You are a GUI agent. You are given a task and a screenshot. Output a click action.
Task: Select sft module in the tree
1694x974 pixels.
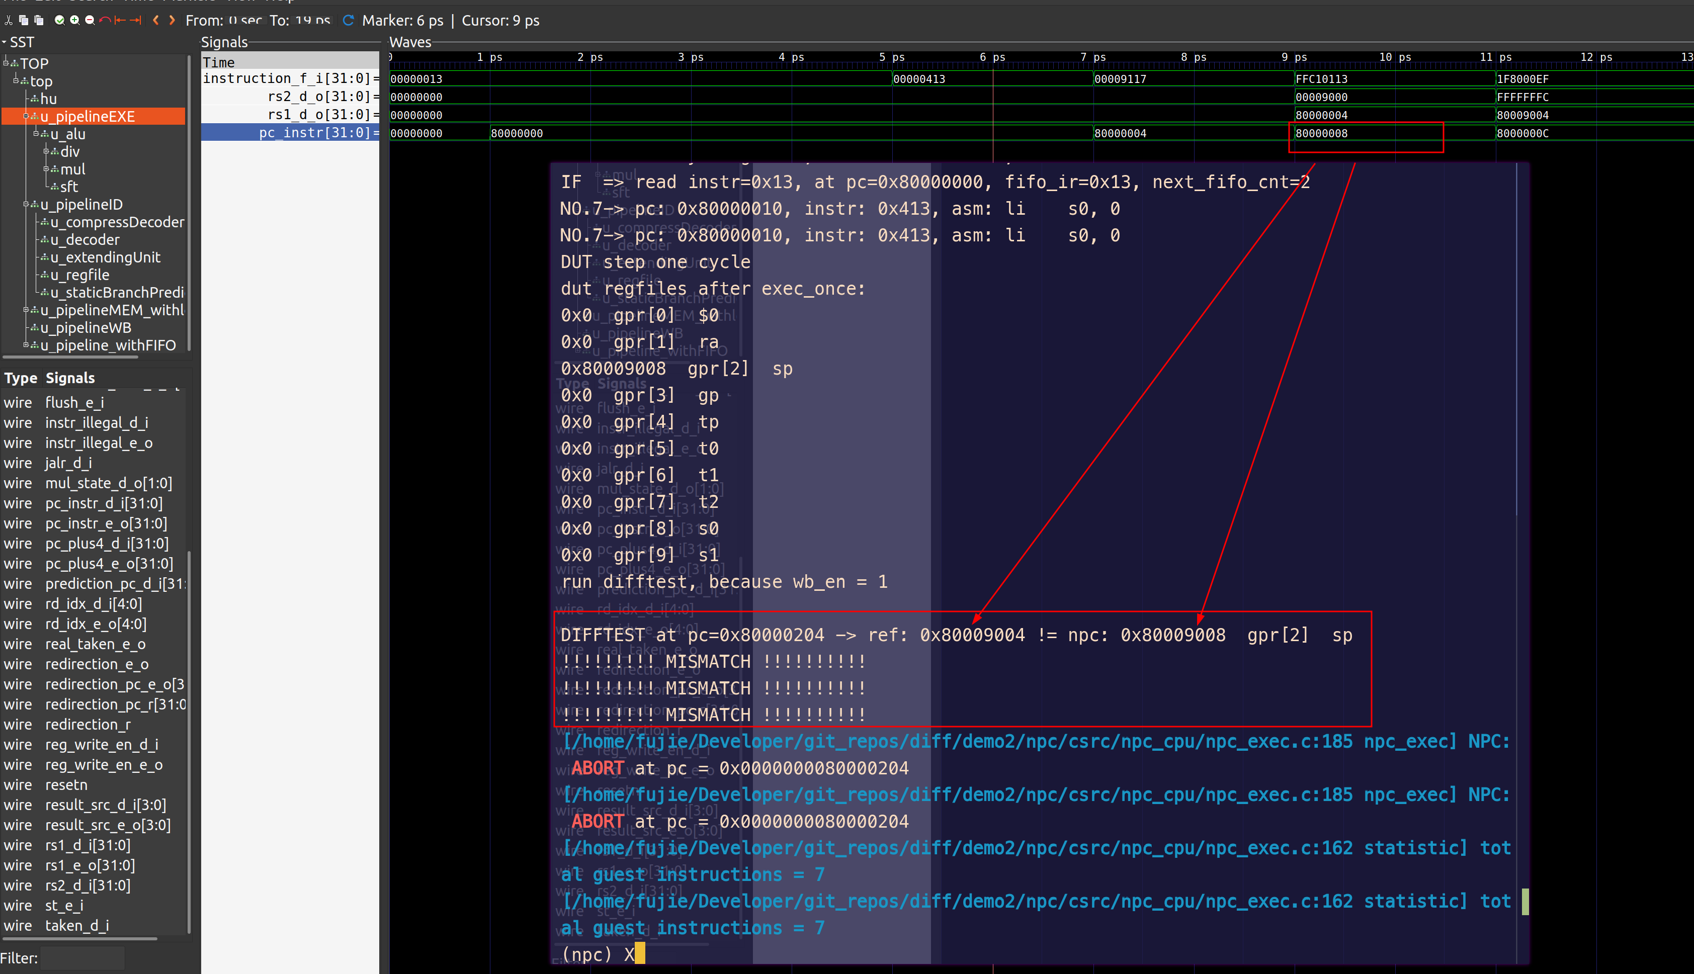point(69,187)
